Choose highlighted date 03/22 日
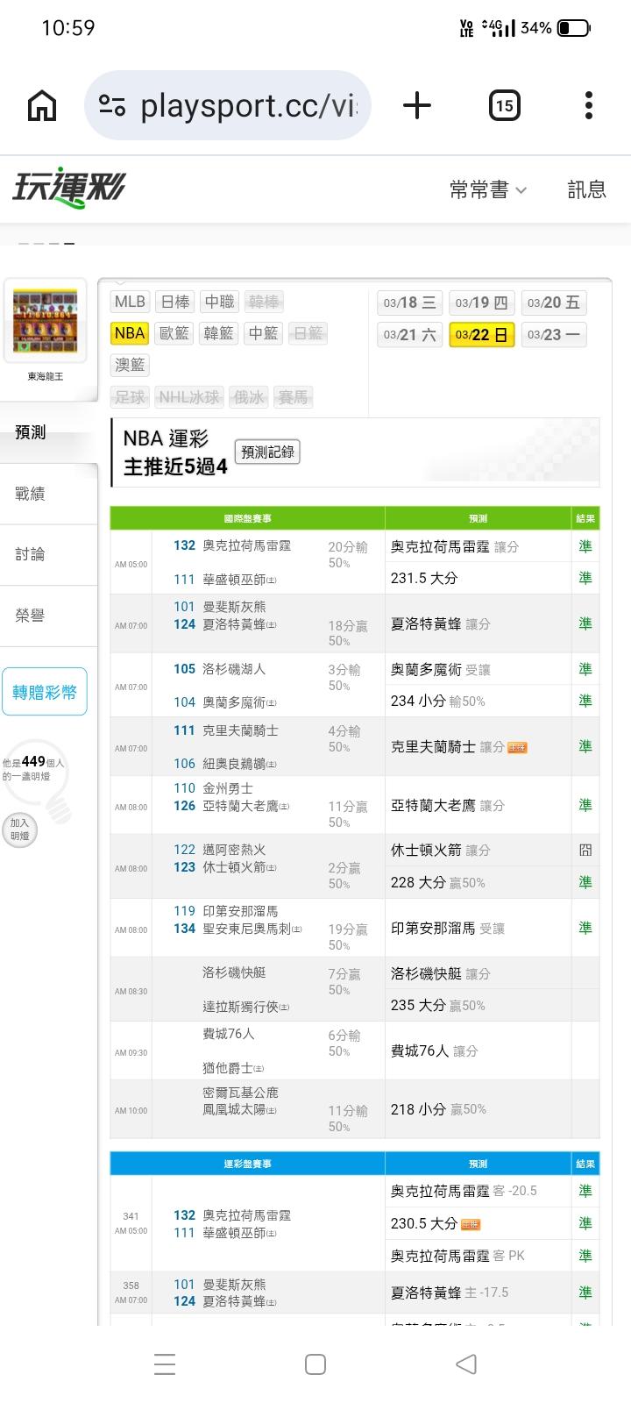This screenshot has height=1403, width=631. (481, 335)
